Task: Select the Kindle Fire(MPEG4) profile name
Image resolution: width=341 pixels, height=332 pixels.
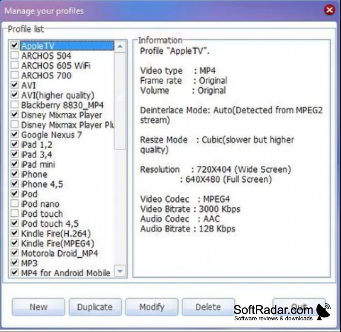Action: [57, 244]
